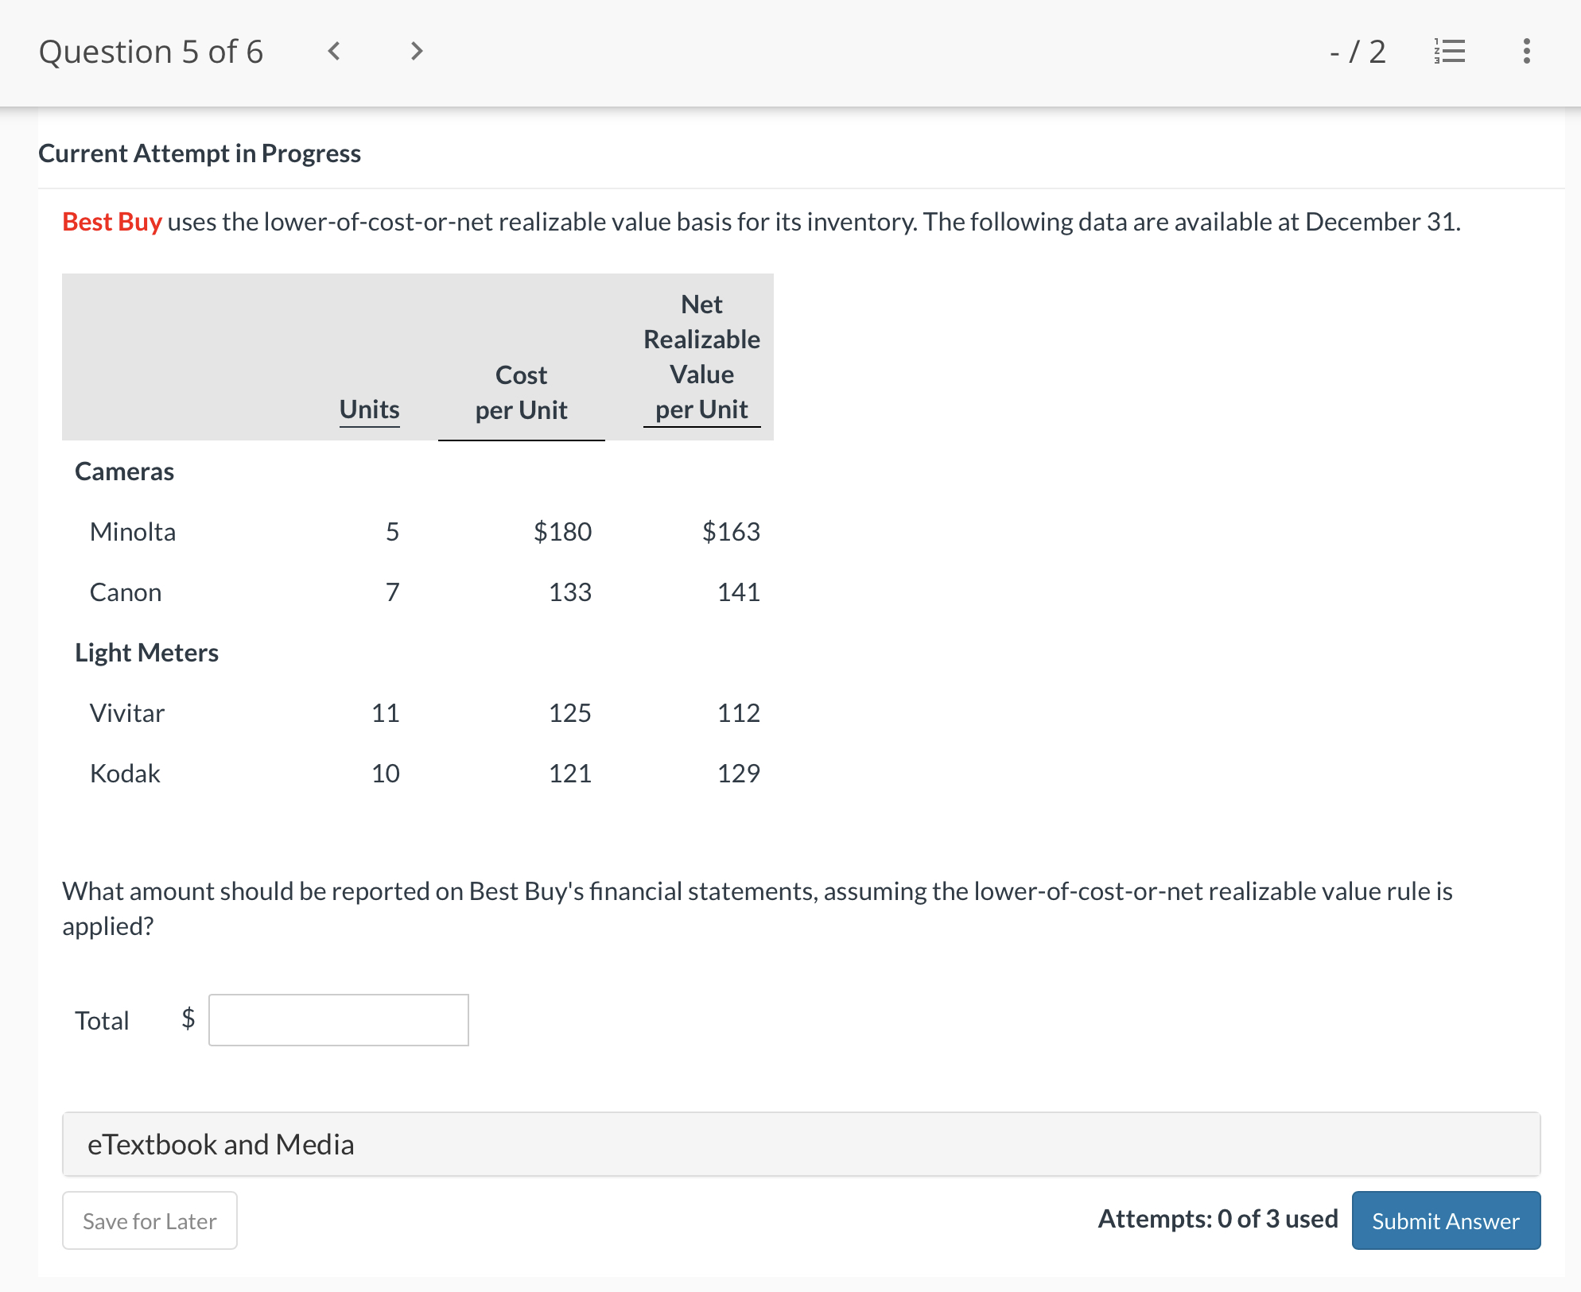This screenshot has height=1292, width=1581.
Task: Go to the next question arrow
Action: 416,52
